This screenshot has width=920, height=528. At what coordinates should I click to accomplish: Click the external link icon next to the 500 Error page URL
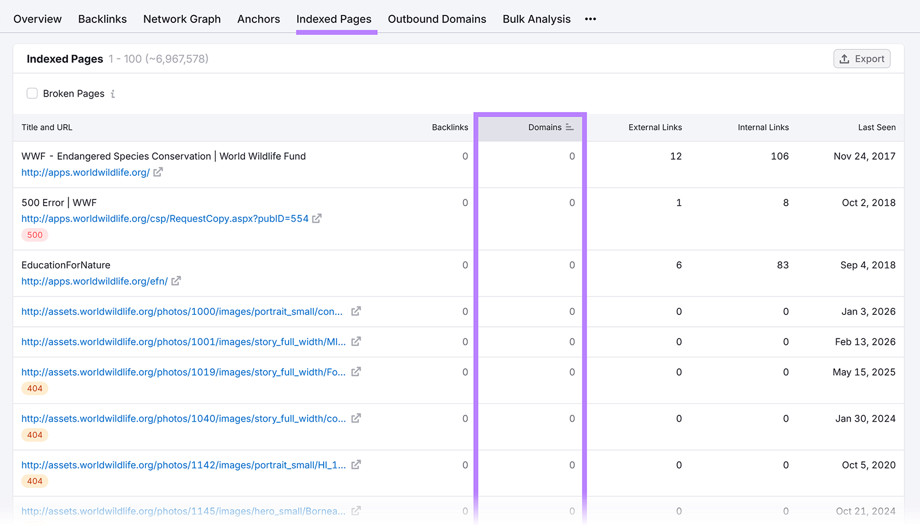click(317, 218)
